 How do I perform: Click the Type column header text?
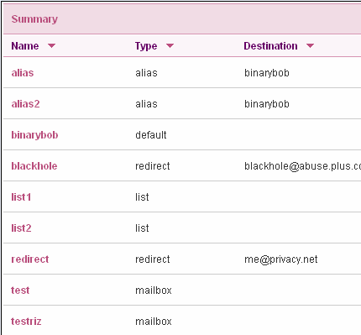[146, 46]
